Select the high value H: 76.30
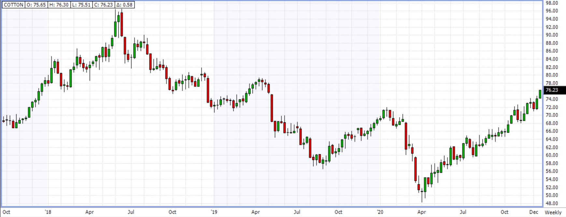Screen dimensions: 566x217 (x=58, y=5)
